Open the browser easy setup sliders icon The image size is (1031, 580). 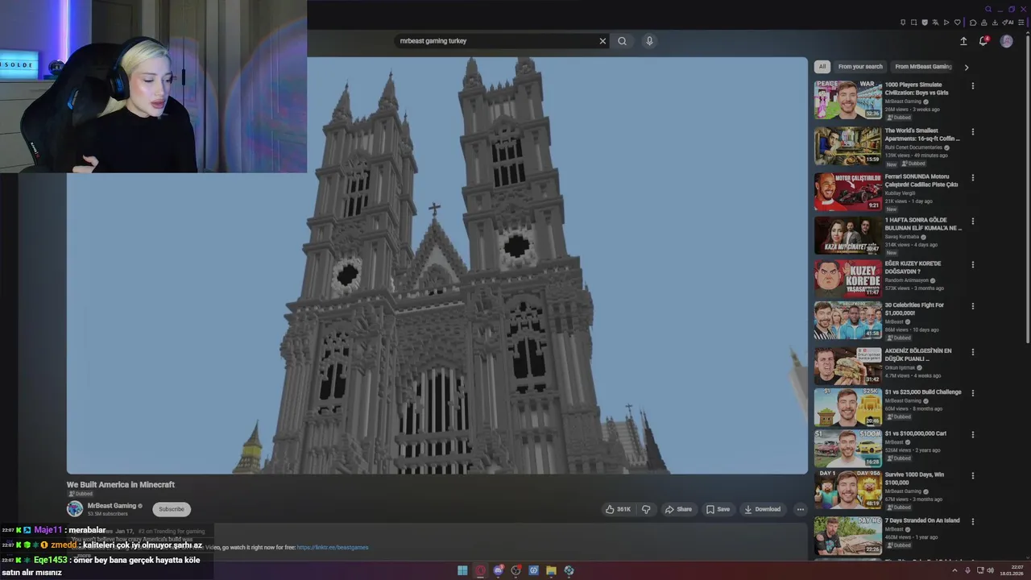coord(1021,23)
